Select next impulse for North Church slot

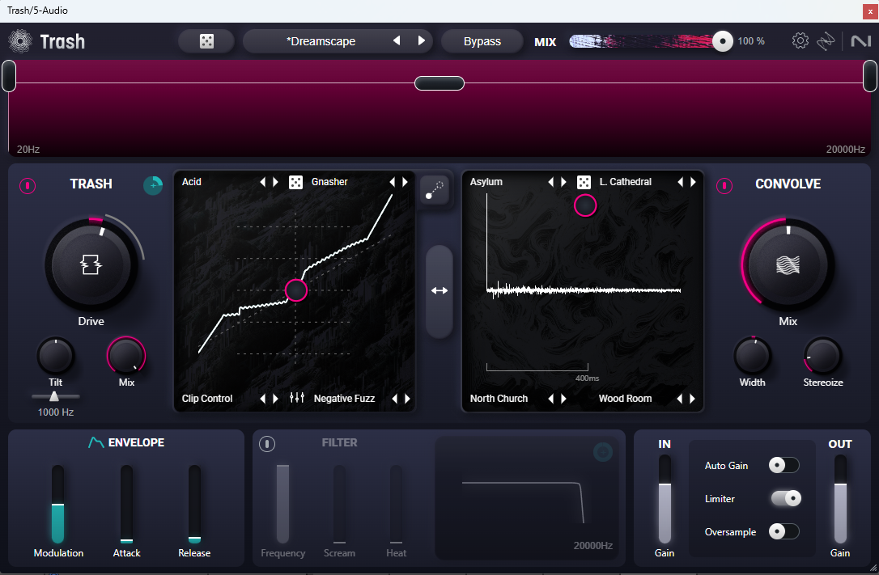(x=563, y=399)
